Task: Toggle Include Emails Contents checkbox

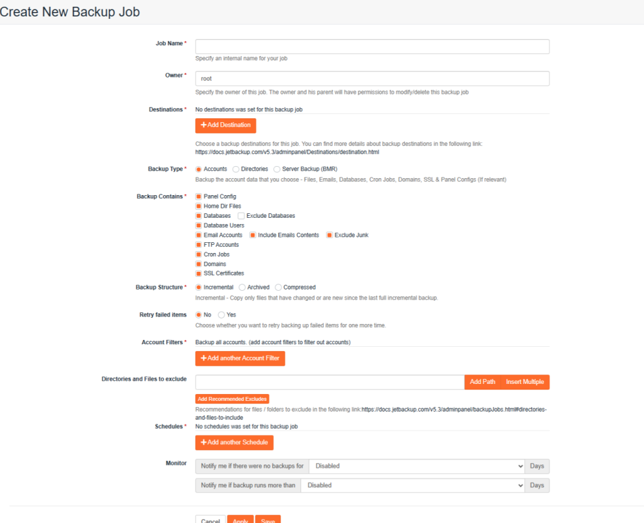Action: [253, 235]
